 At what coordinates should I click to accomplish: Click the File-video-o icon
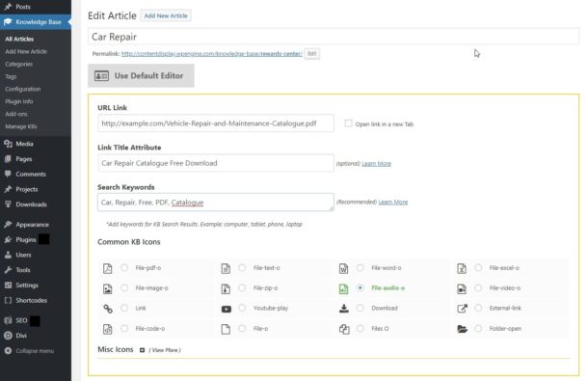pyautogui.click(x=462, y=288)
